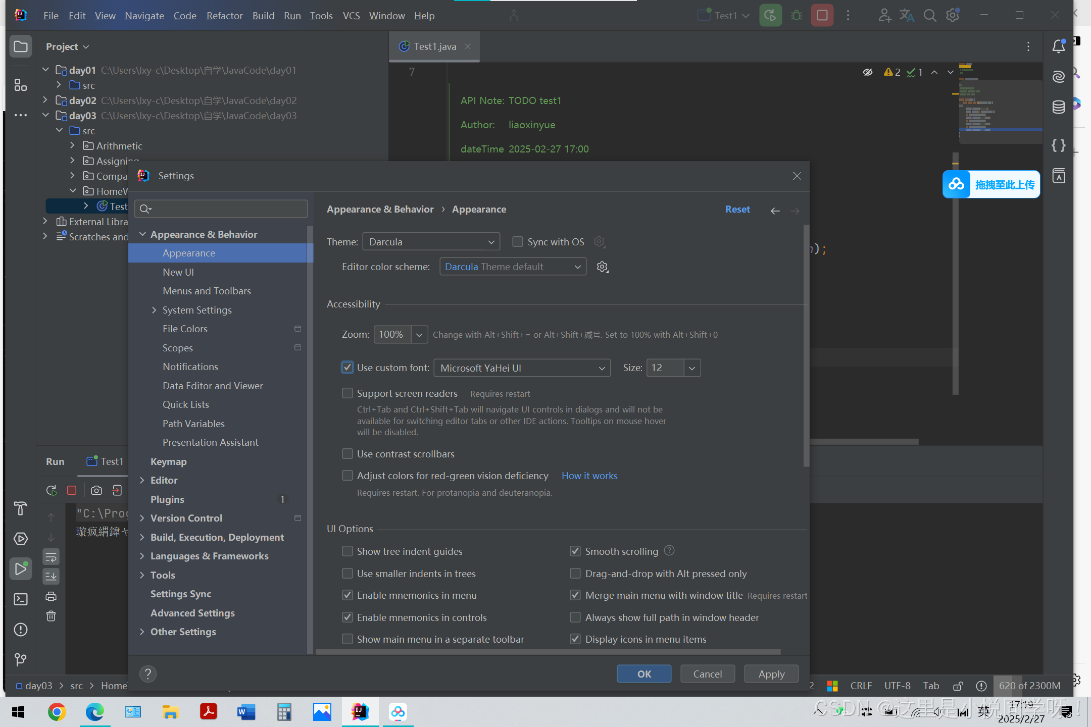This screenshot has height=727, width=1091.
Task: Open the VCS menu
Action: (x=351, y=16)
